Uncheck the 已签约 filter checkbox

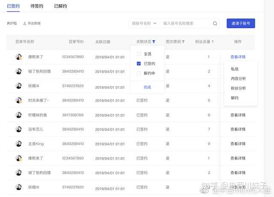139,63
